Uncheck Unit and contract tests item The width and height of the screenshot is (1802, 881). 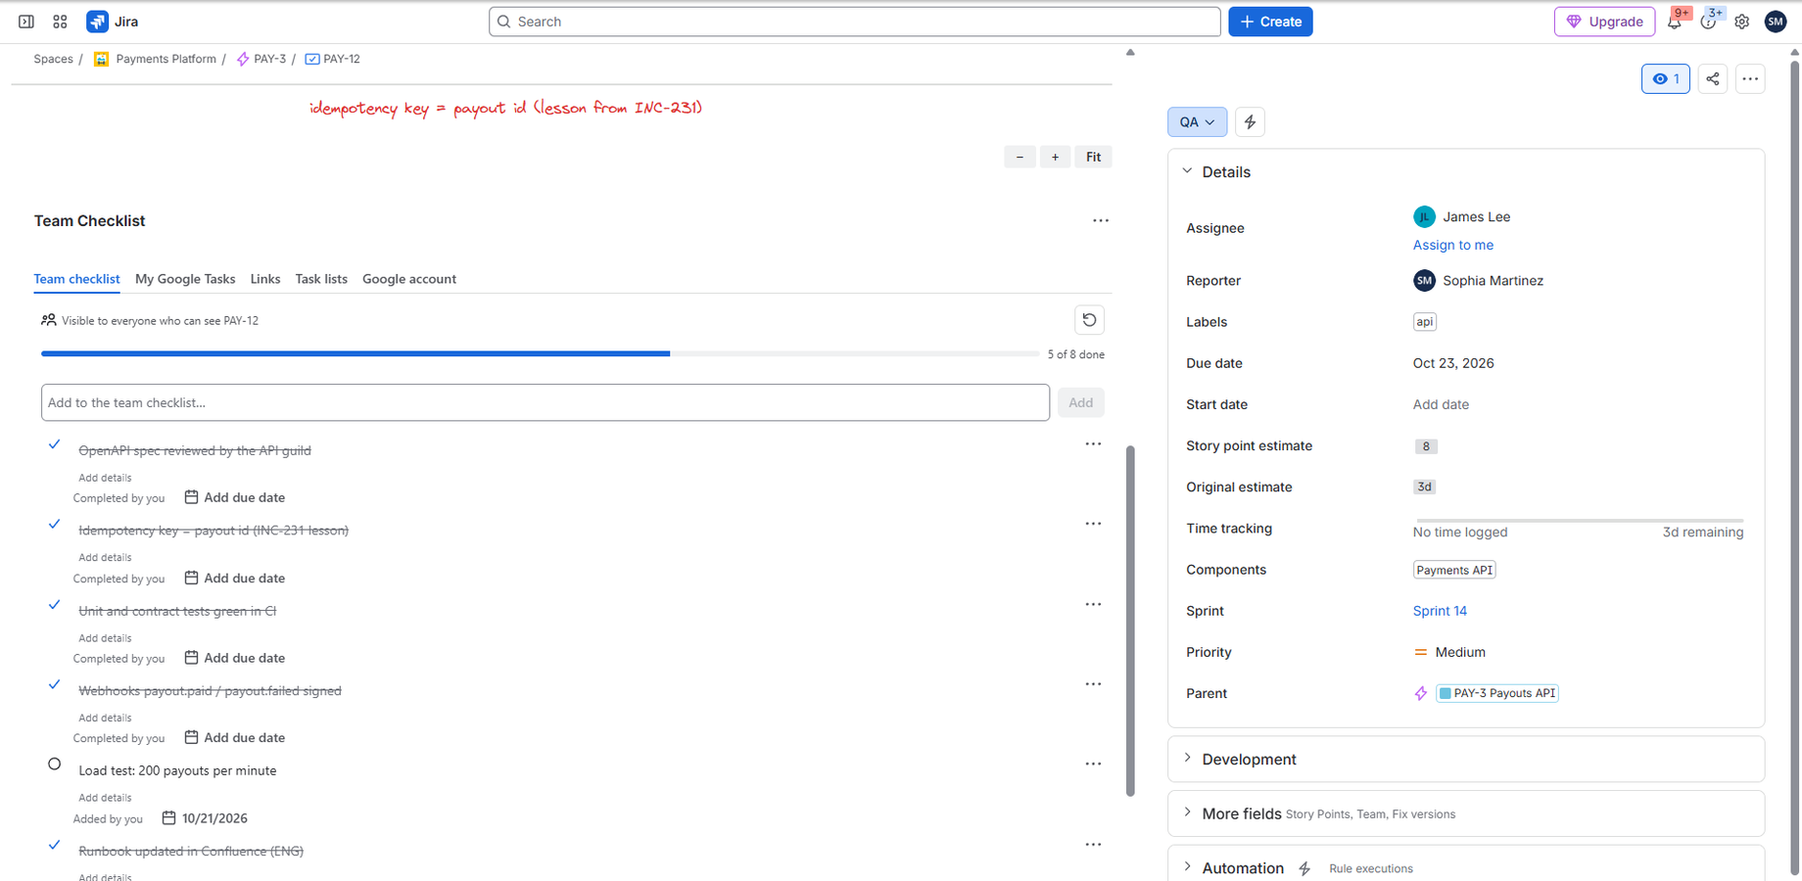pyautogui.click(x=55, y=605)
